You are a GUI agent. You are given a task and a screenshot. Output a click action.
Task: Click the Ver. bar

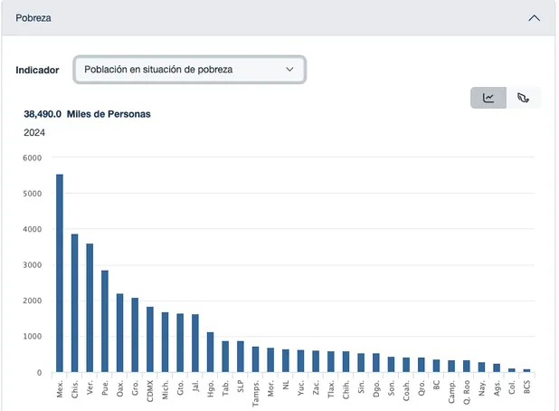(90, 308)
